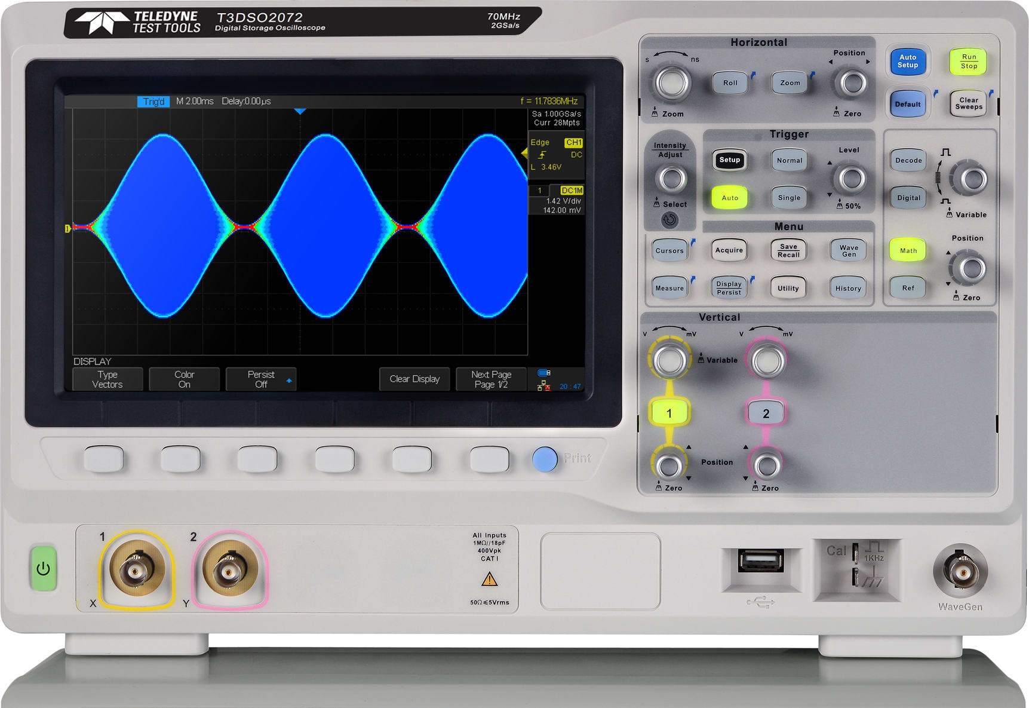The image size is (1029, 708).
Task: Open the Display Persist menu
Action: pos(729,288)
